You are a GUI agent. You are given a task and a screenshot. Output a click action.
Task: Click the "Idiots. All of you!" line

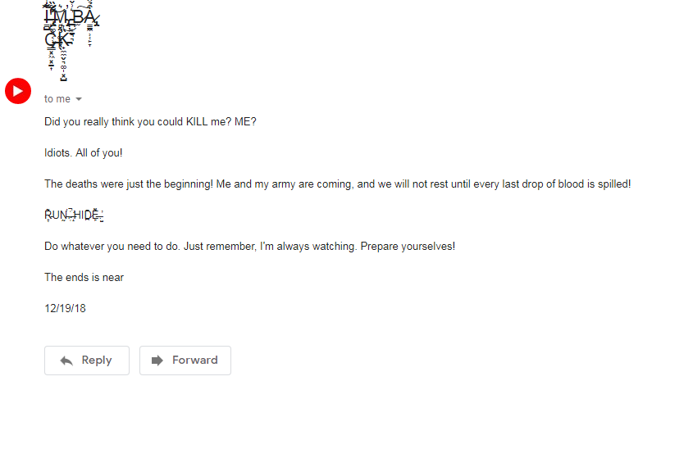pos(84,153)
